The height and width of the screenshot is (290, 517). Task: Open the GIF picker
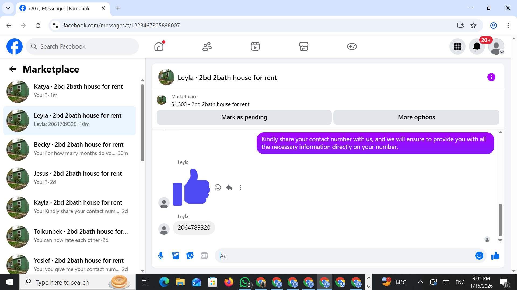tap(204, 256)
